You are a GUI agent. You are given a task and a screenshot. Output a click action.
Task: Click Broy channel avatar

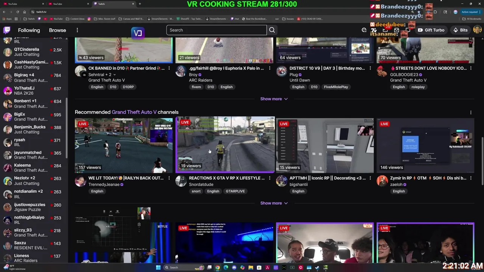coord(181,71)
